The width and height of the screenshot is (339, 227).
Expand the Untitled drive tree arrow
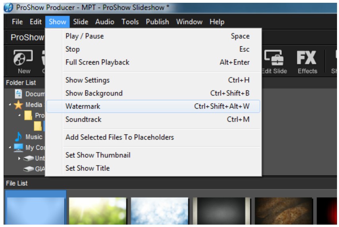click(19, 158)
